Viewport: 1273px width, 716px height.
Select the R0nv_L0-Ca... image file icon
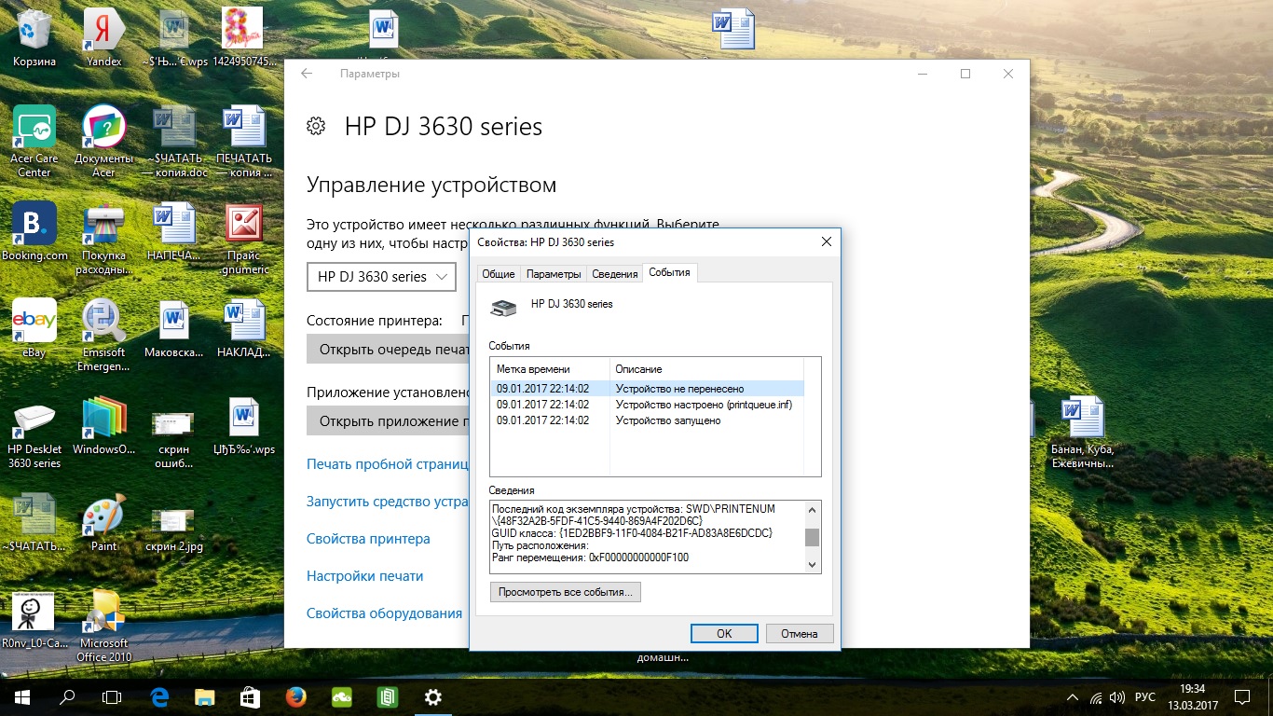(34, 620)
